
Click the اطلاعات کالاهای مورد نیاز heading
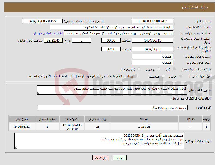click(191, 99)
